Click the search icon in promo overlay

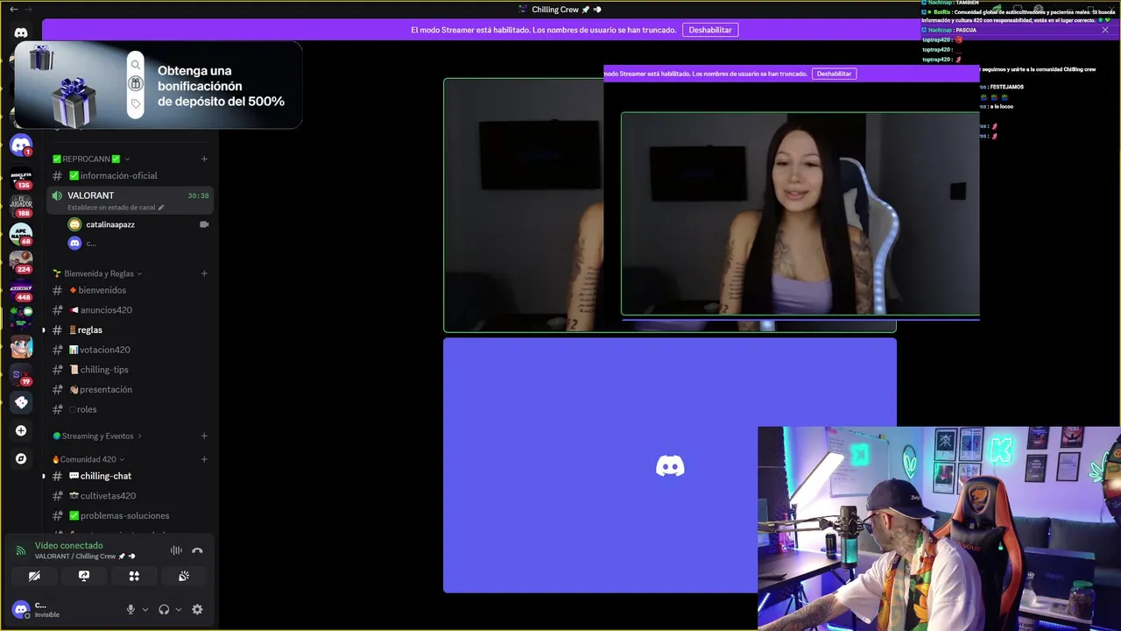coord(136,65)
